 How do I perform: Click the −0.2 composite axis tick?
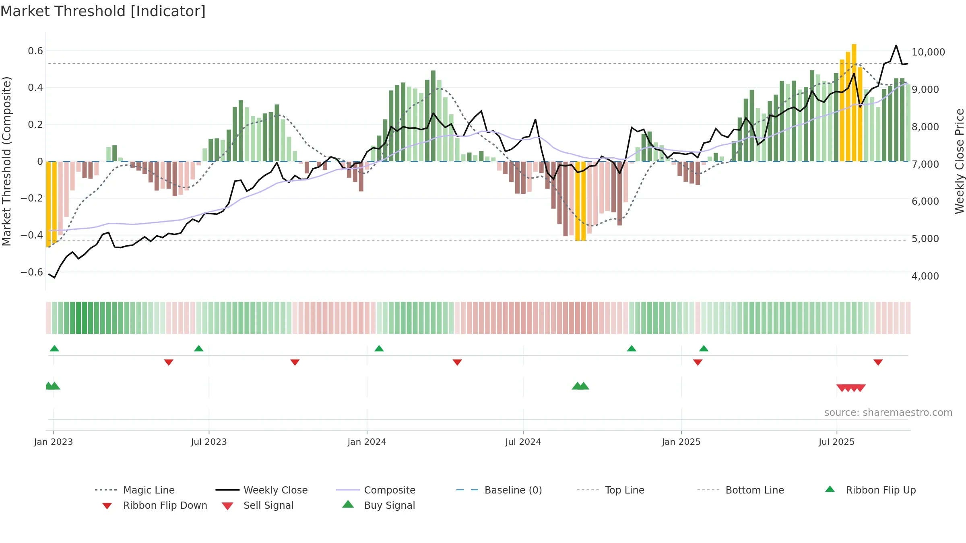(x=32, y=198)
